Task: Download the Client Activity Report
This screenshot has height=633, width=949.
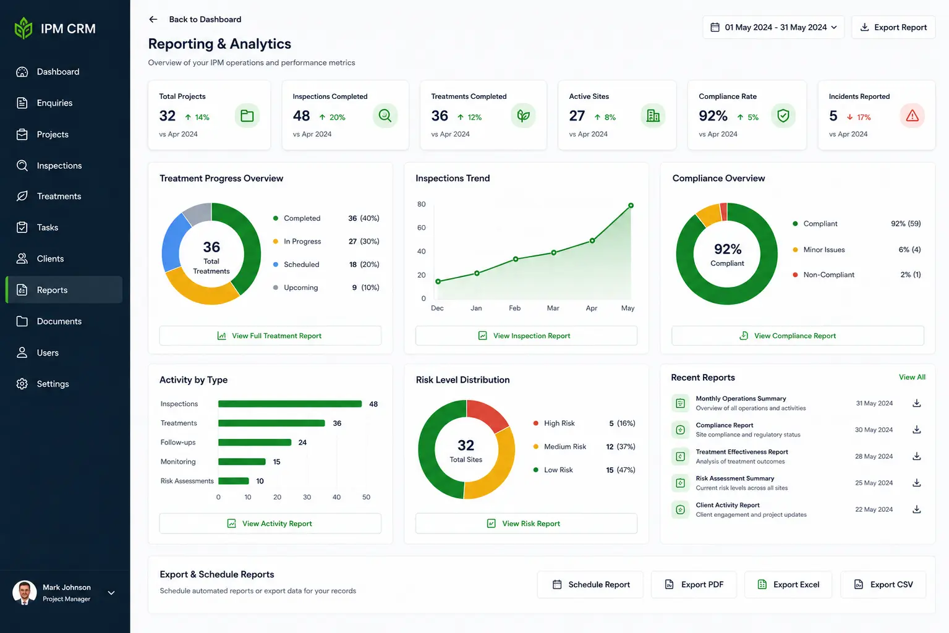Action: tap(917, 509)
